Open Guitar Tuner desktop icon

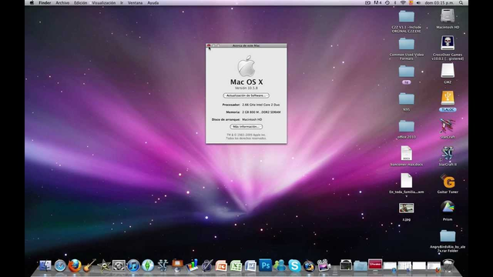(x=448, y=182)
